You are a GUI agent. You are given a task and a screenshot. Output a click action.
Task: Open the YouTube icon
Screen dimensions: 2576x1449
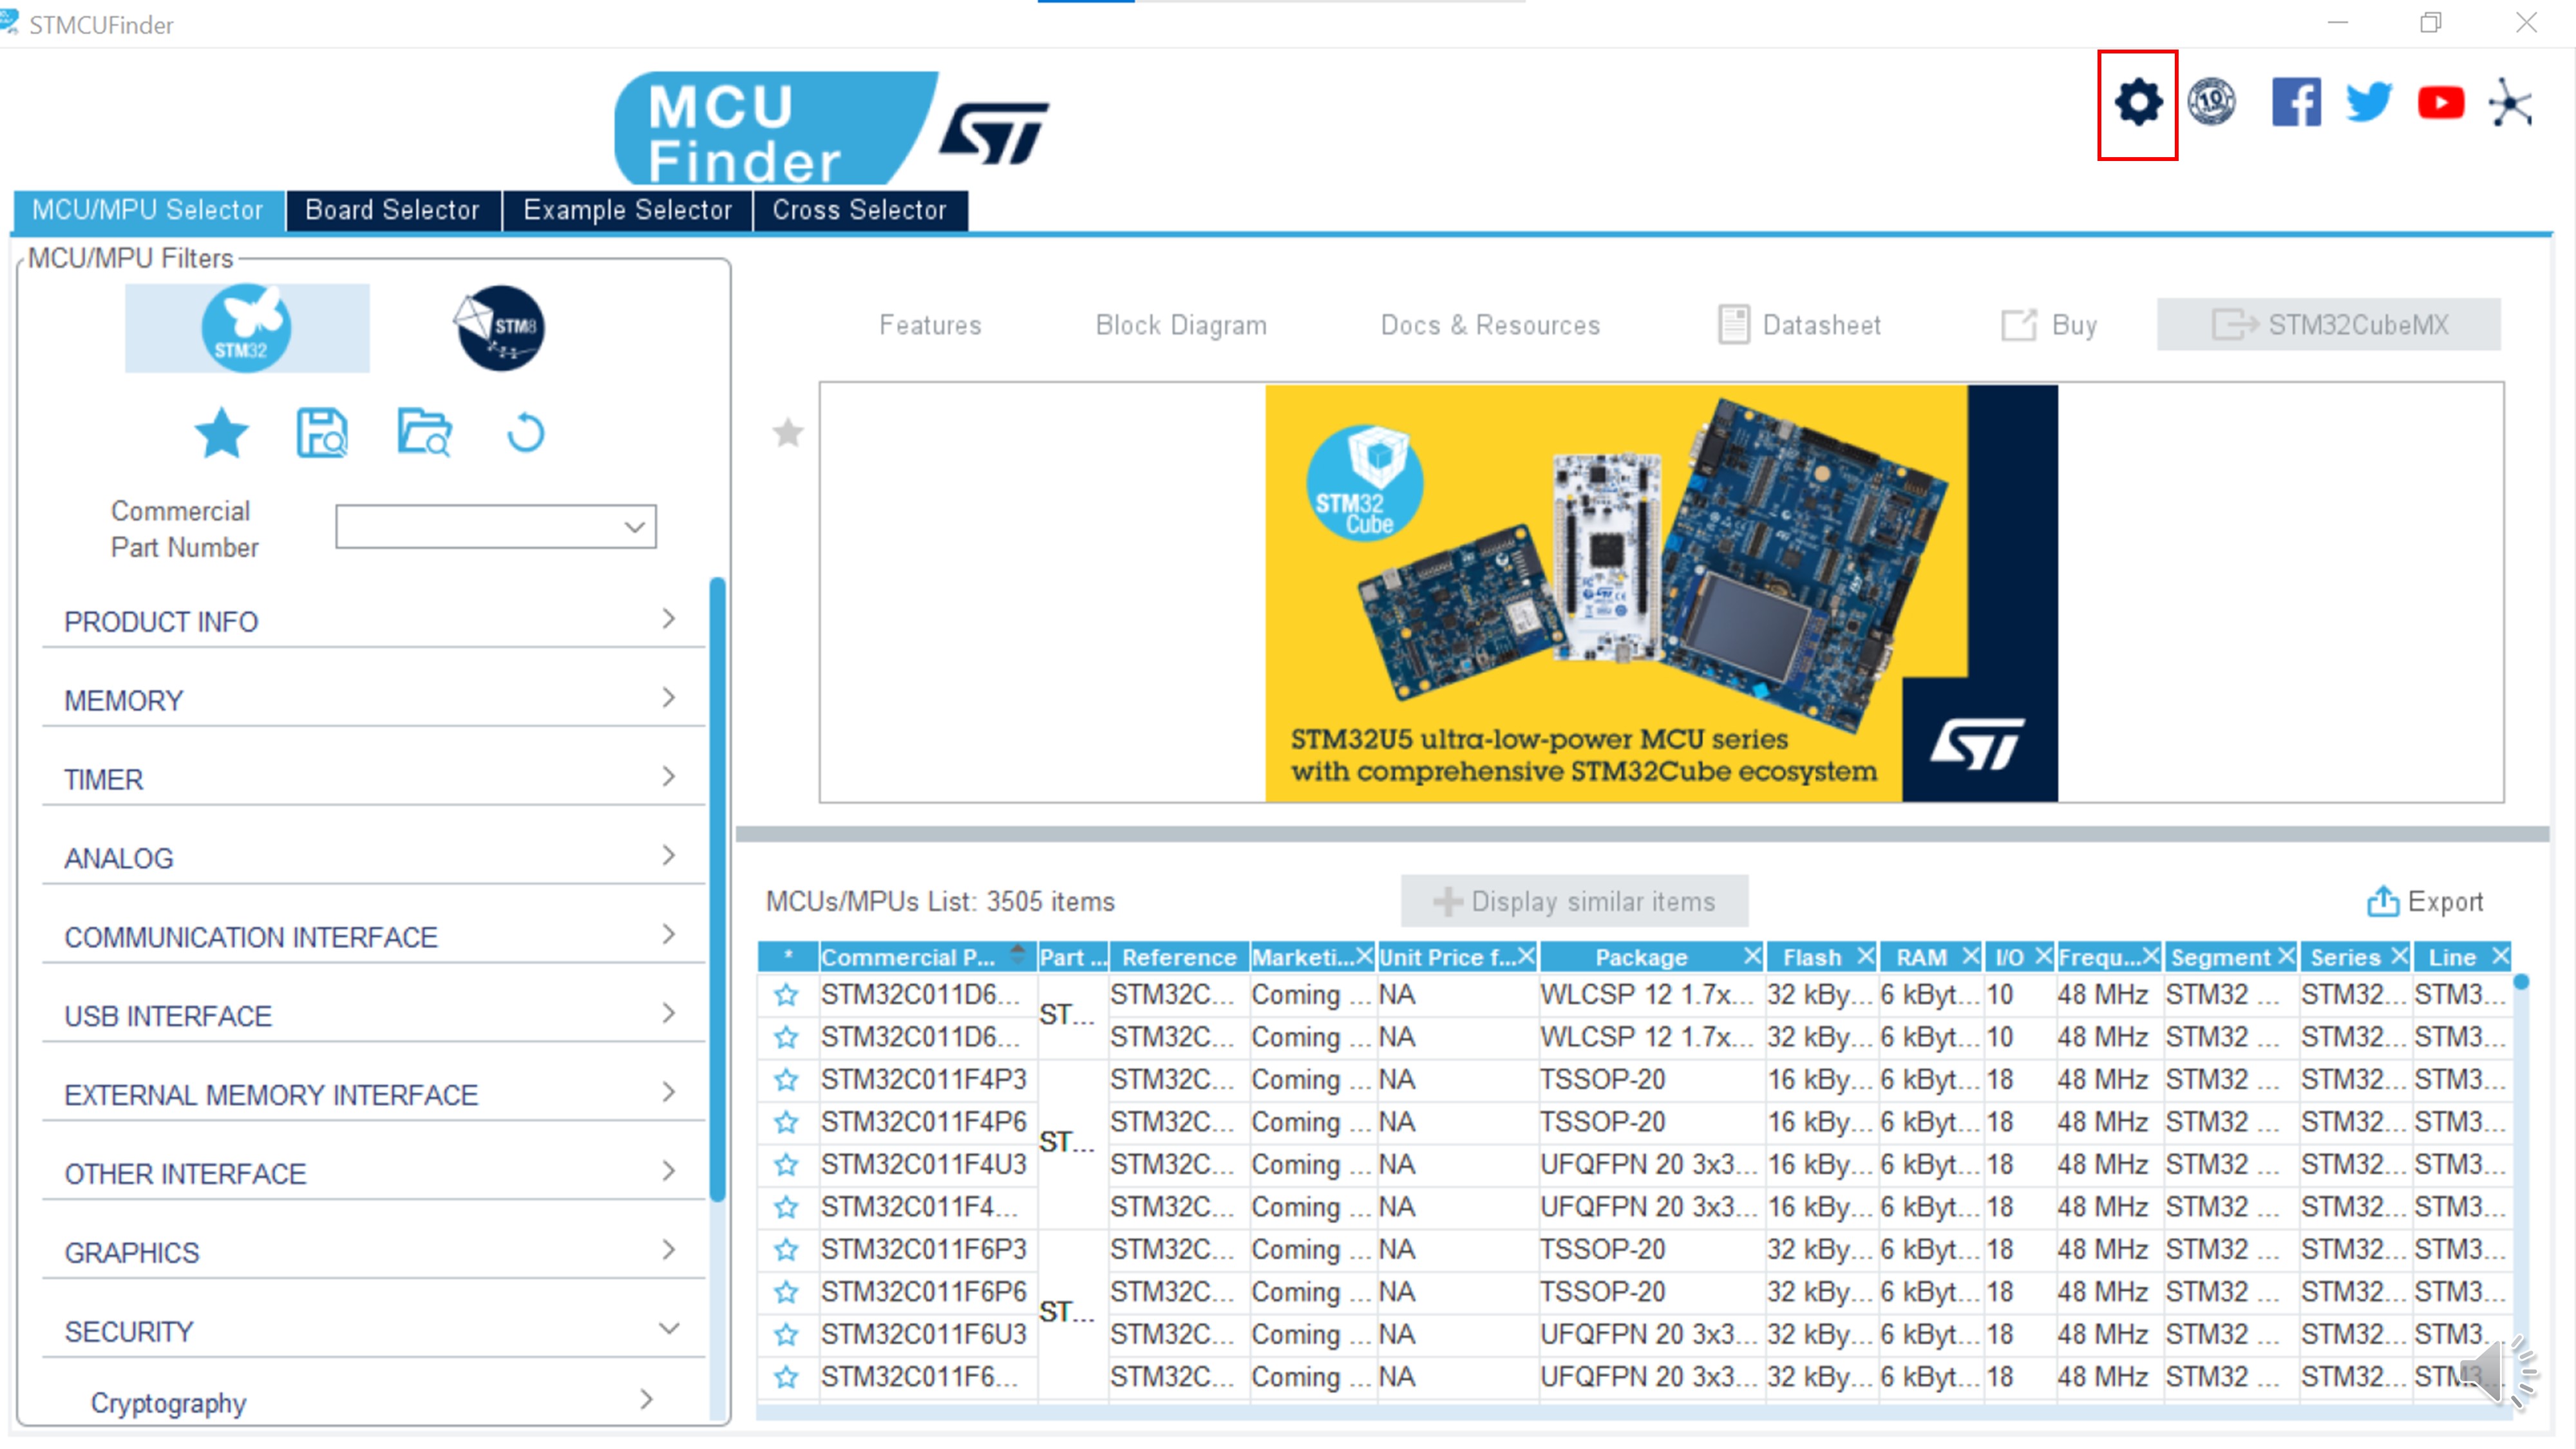pyautogui.click(x=2441, y=103)
